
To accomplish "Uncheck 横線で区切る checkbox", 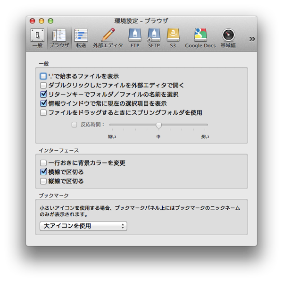I will tap(43, 171).
